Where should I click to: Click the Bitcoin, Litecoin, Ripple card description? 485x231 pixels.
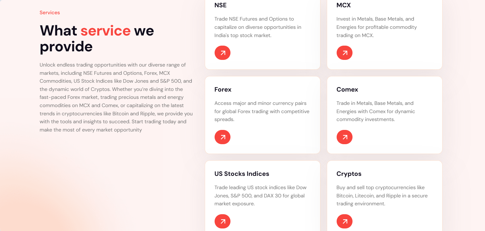pyautogui.click(x=382, y=196)
